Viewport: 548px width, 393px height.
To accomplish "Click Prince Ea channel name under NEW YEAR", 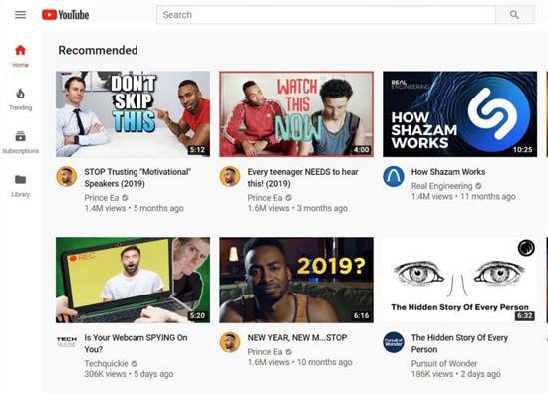I will [x=265, y=352].
